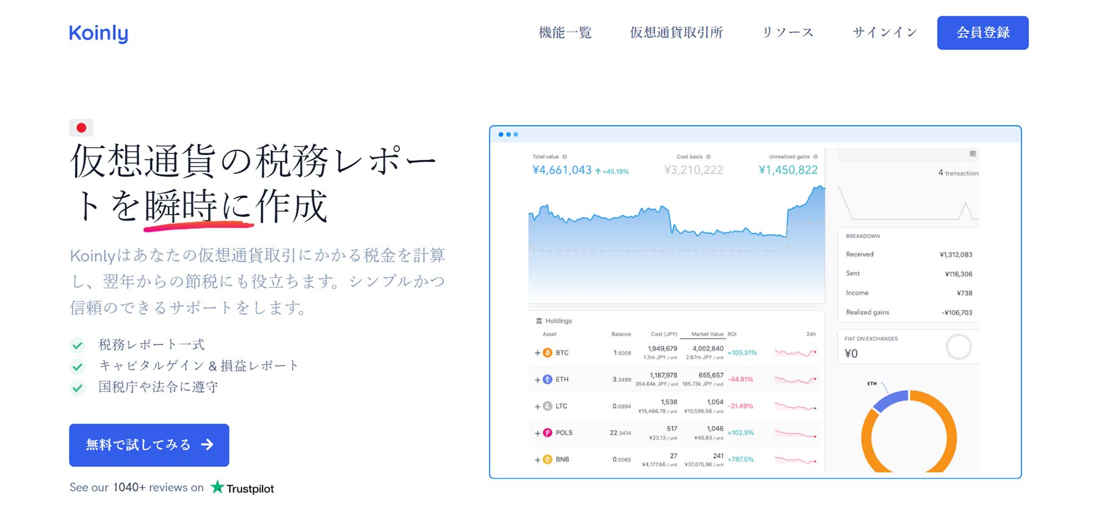Viewport: 1098px width, 525px height.
Task: Click the checkmark beside キャピタルゲイン＆損益レポート
Action: [x=77, y=366]
